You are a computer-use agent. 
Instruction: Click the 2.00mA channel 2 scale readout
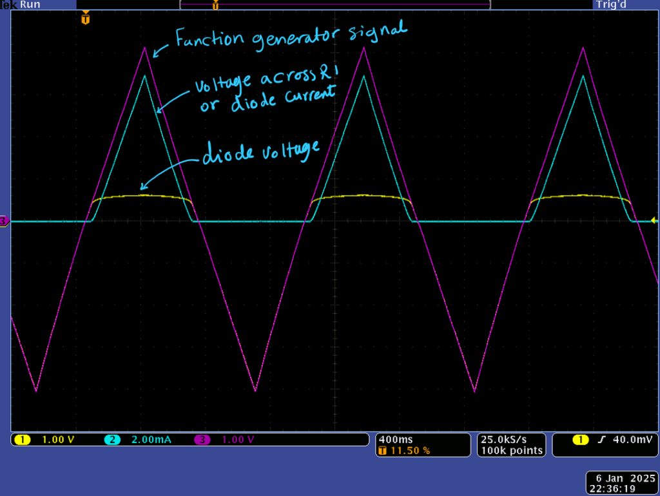(x=151, y=440)
